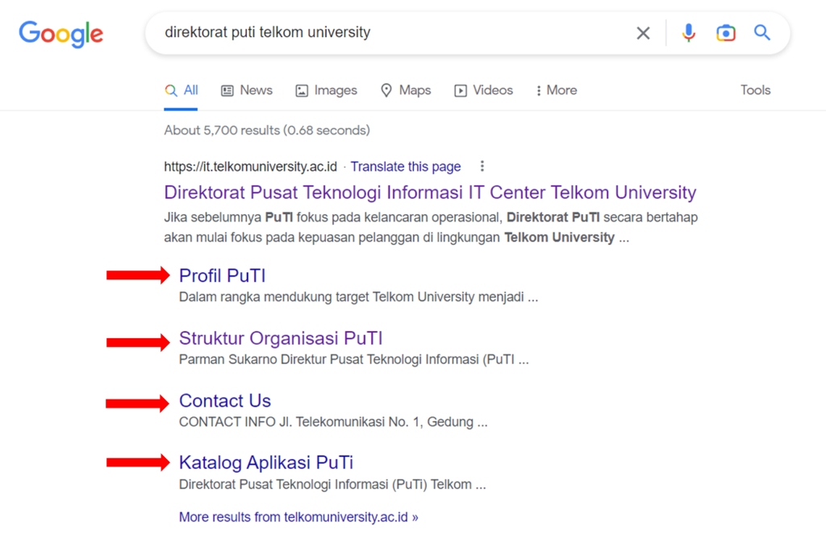Click snippet 'CONTACT INFO Jl. Telekomunikasi No. 1'
826x538 pixels.
(x=333, y=422)
